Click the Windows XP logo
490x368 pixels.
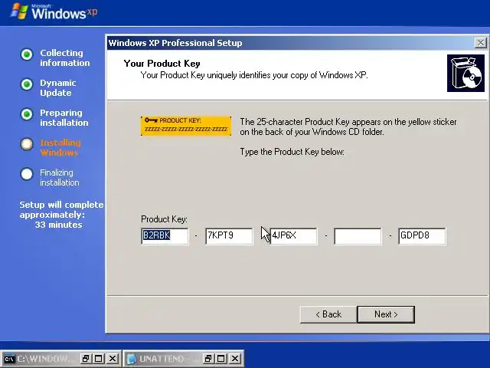(54, 12)
